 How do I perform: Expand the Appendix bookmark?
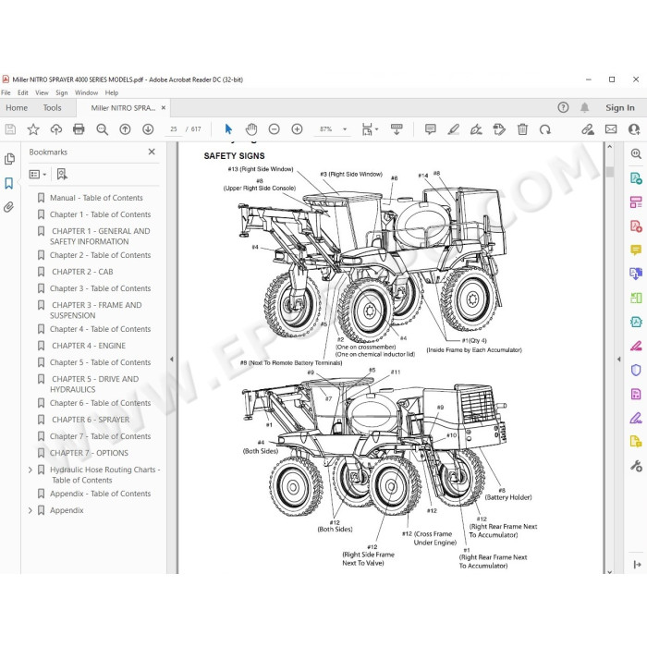pyautogui.click(x=31, y=510)
